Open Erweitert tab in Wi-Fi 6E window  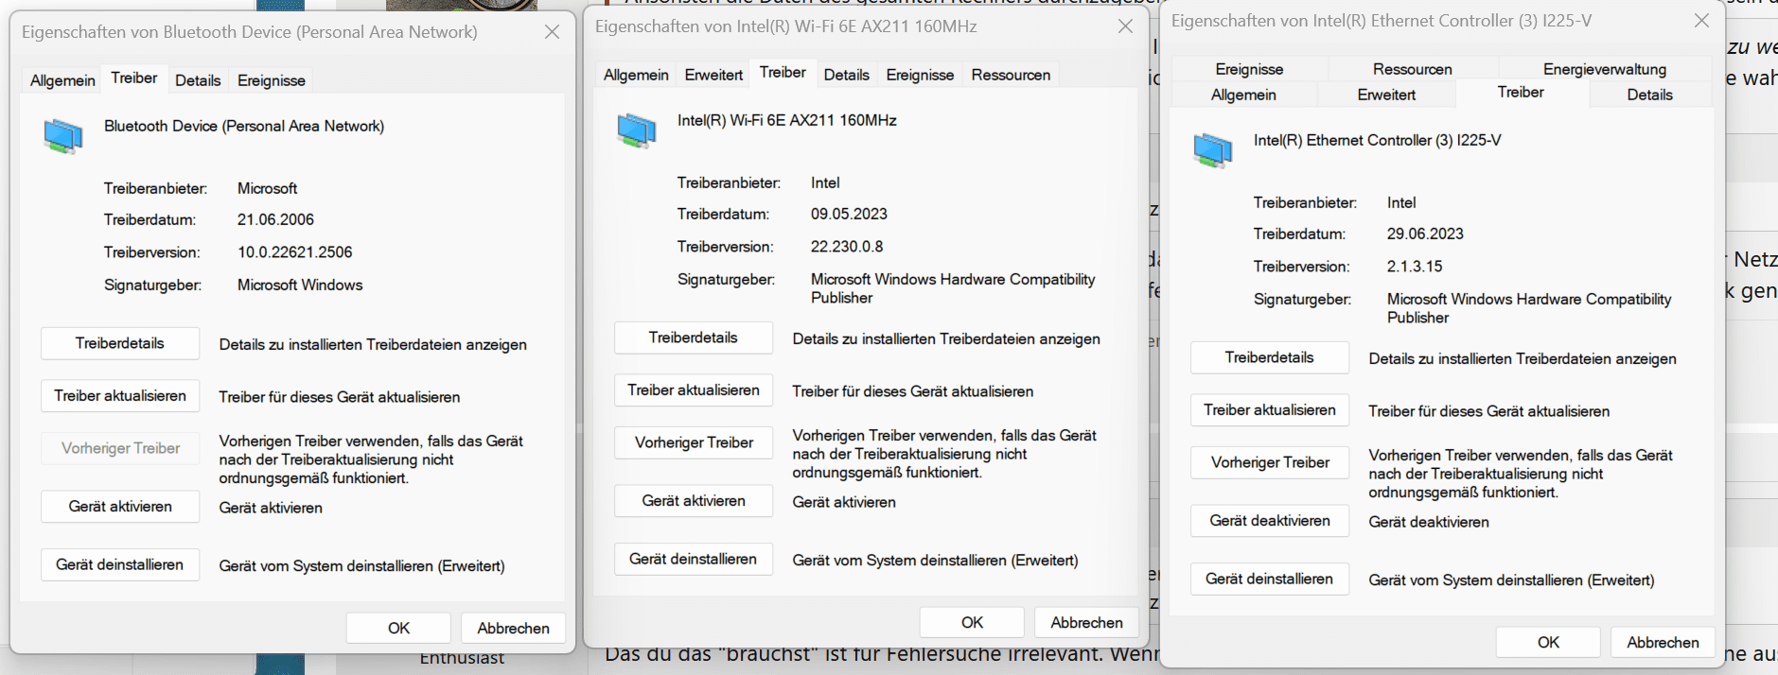pos(713,75)
